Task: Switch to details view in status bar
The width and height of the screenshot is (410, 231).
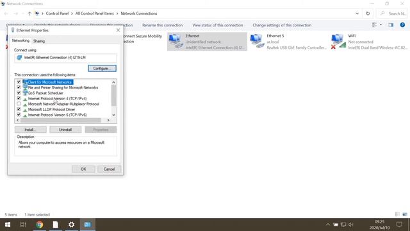Action: 397,214
